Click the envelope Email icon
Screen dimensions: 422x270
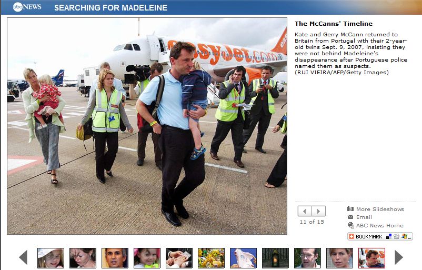tap(350, 217)
